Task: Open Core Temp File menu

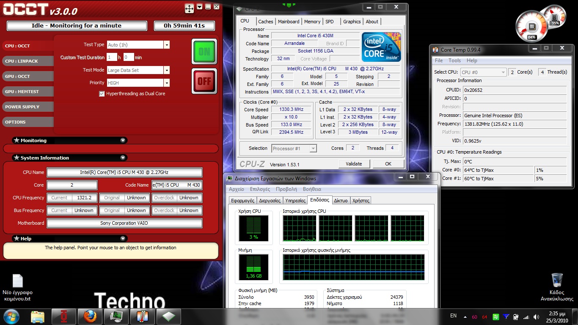Action: click(439, 61)
